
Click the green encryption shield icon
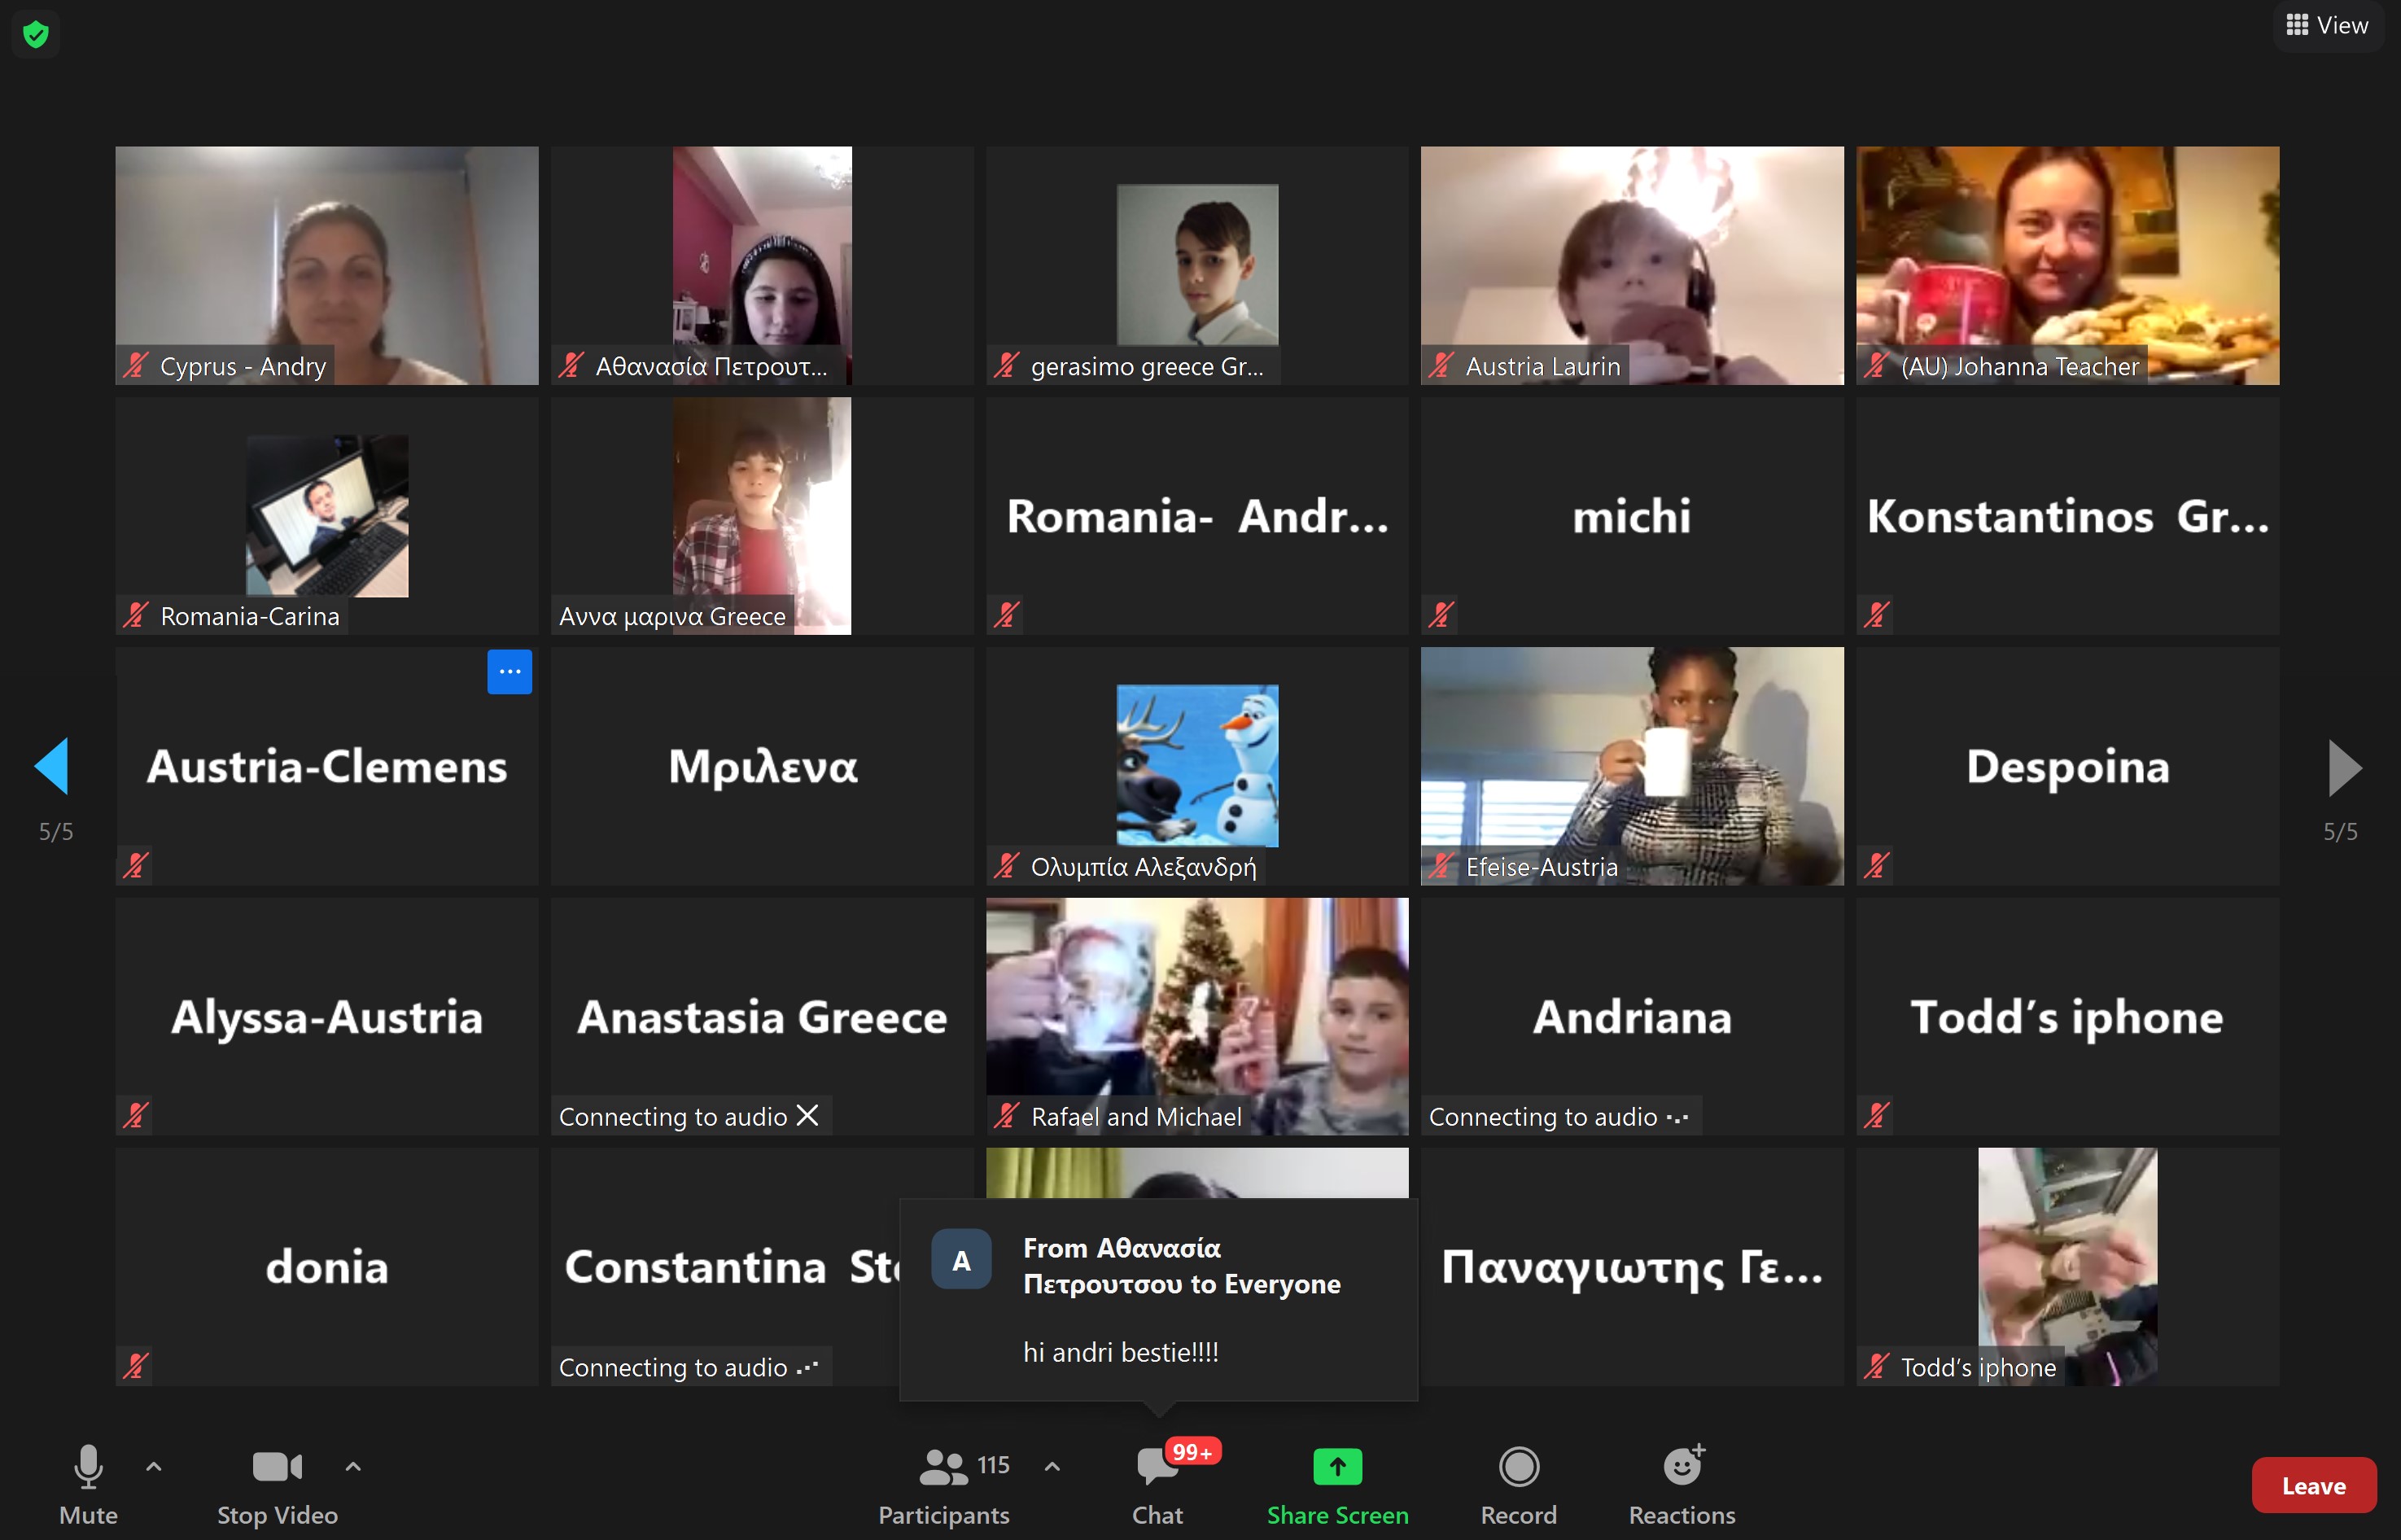(36, 35)
